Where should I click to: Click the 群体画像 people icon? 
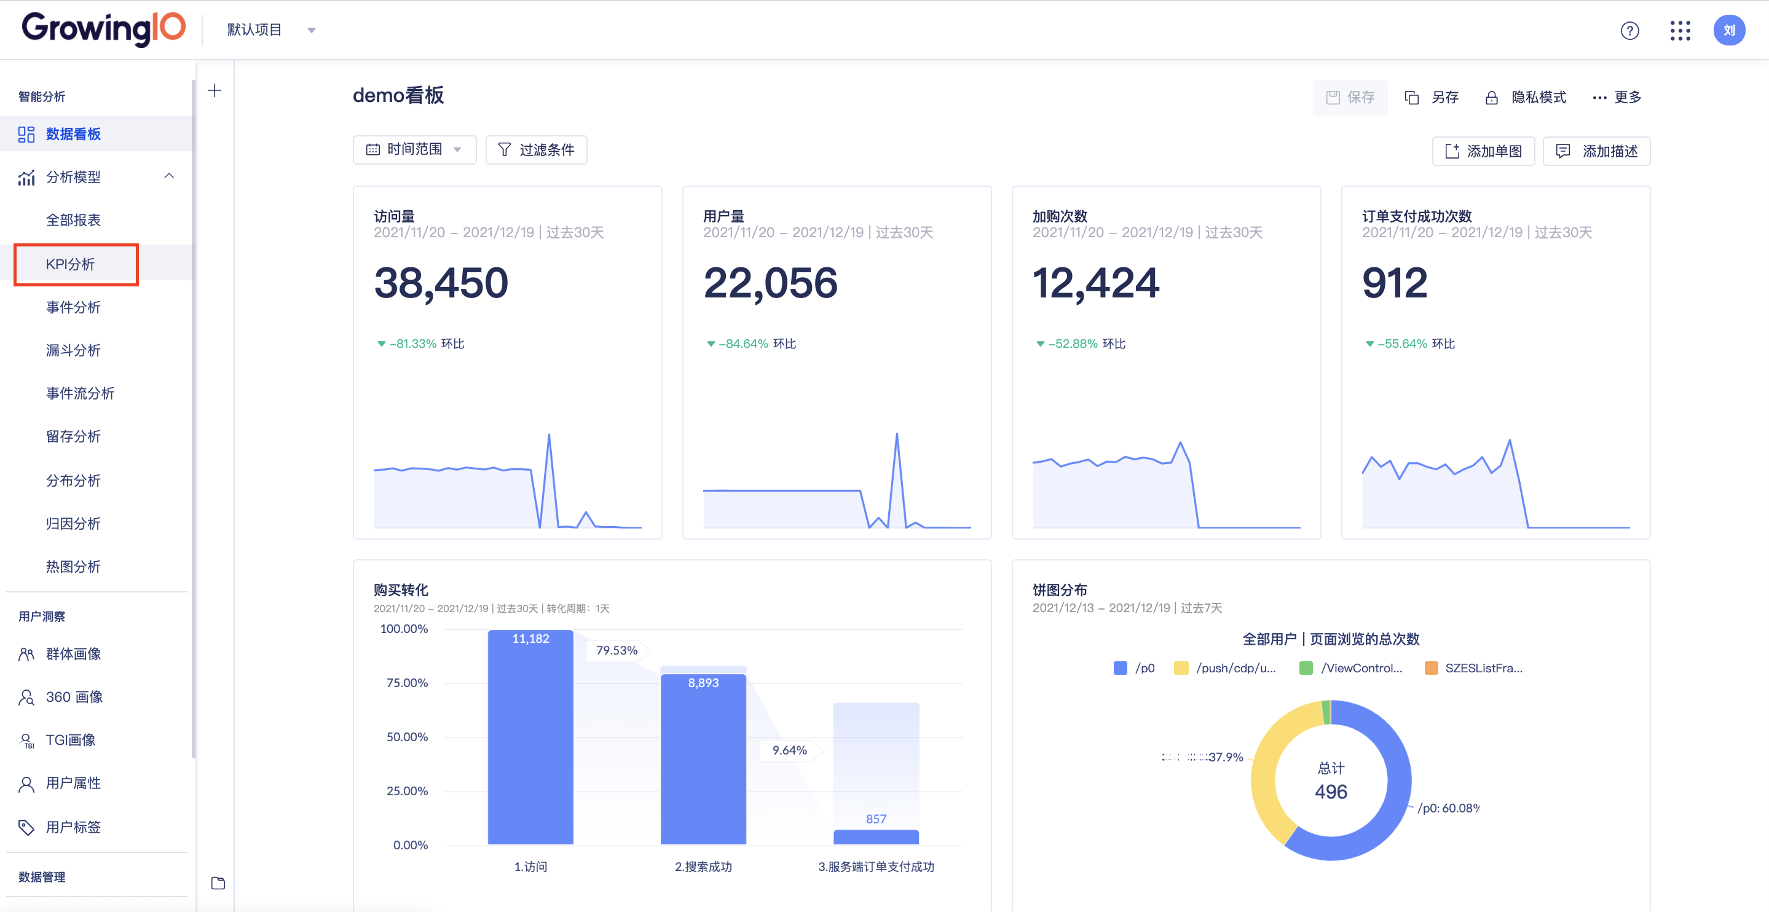click(26, 654)
